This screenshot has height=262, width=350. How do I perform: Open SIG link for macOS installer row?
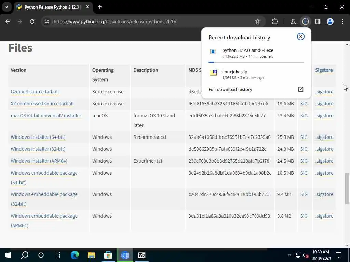point(304,116)
